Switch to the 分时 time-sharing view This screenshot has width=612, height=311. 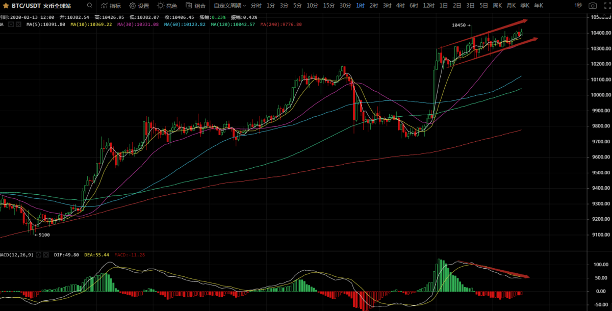click(256, 6)
